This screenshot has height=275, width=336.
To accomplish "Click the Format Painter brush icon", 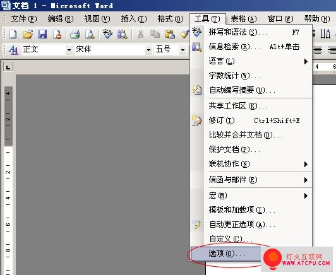I will click(184, 34).
